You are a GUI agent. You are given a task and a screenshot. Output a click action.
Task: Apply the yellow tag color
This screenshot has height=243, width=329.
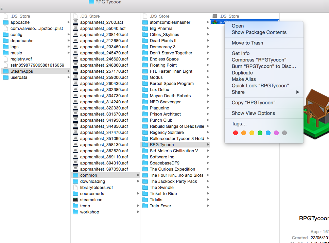pyautogui.click(x=252, y=133)
